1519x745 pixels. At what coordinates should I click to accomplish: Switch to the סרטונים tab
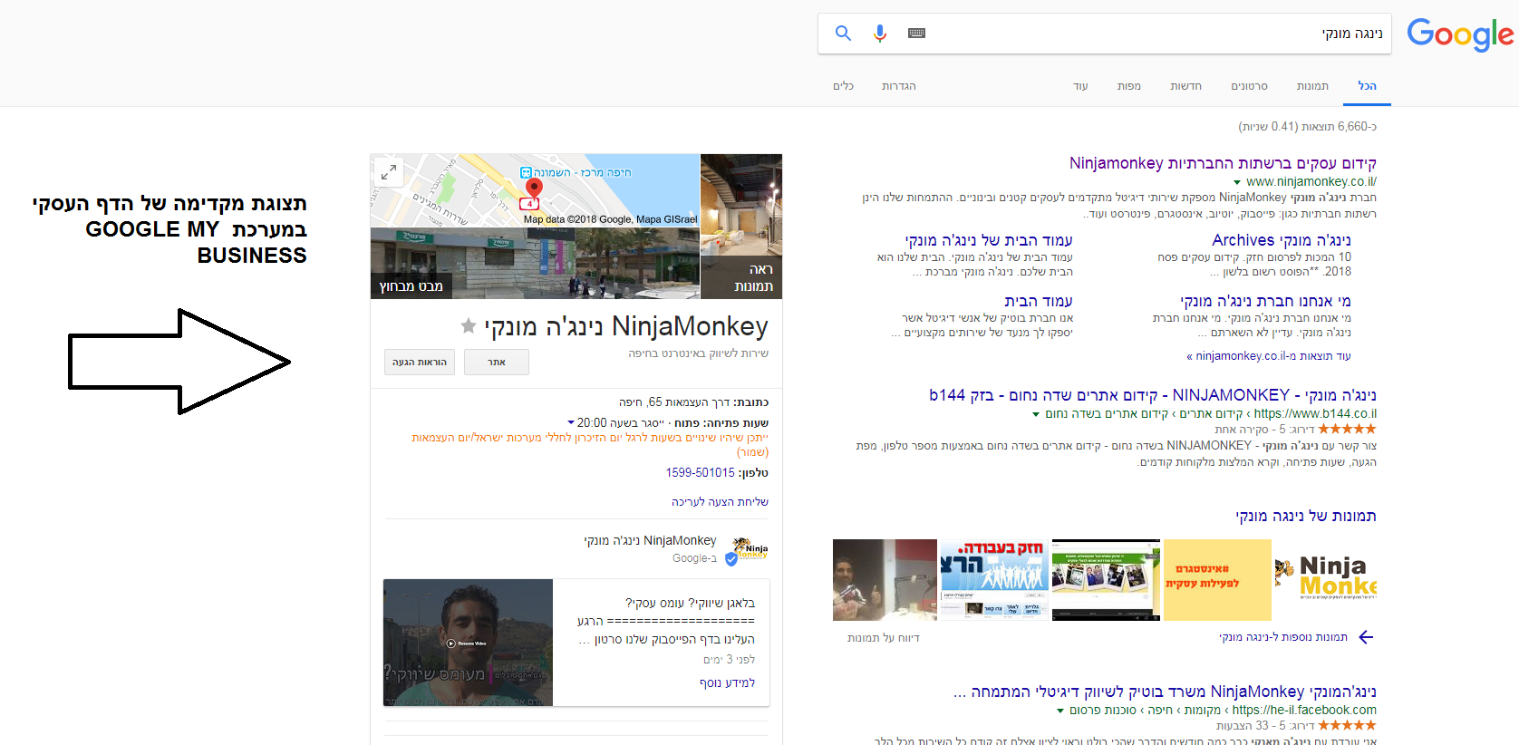coord(1249,86)
